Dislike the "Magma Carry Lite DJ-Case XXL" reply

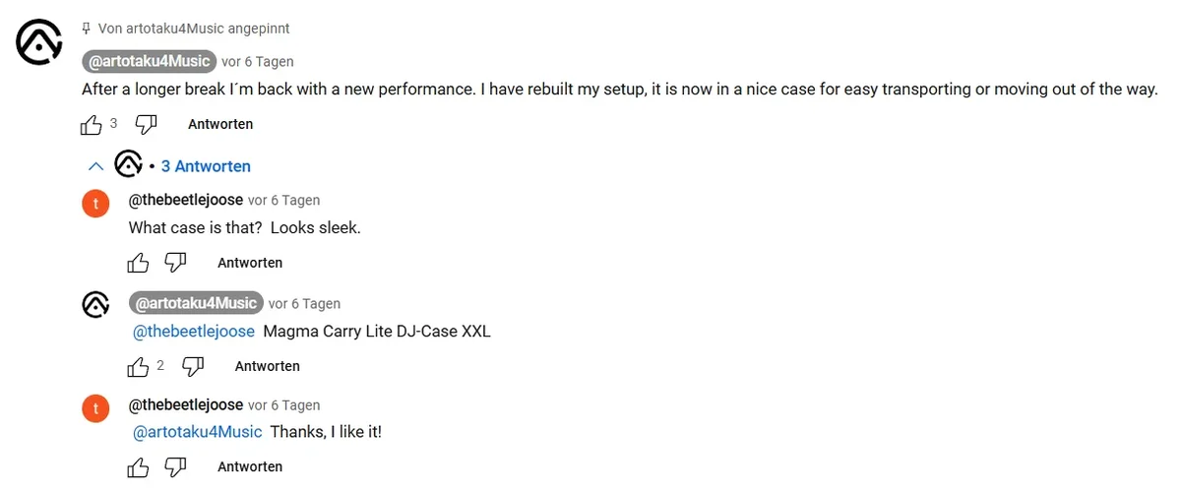pos(193,366)
